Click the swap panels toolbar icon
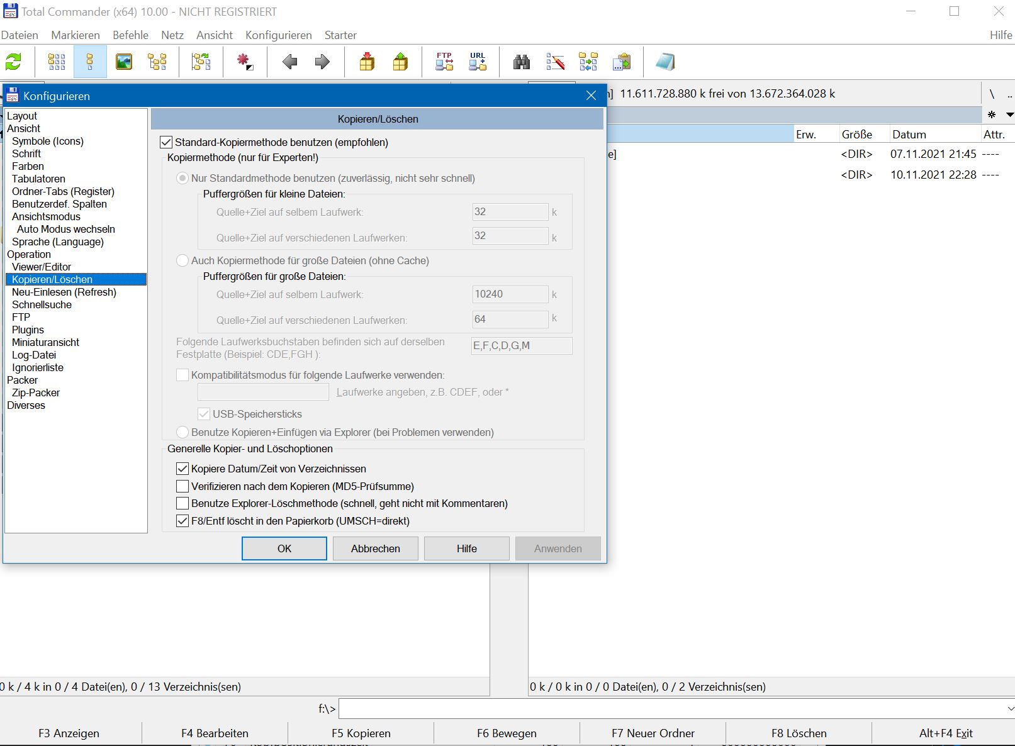 tap(201, 62)
